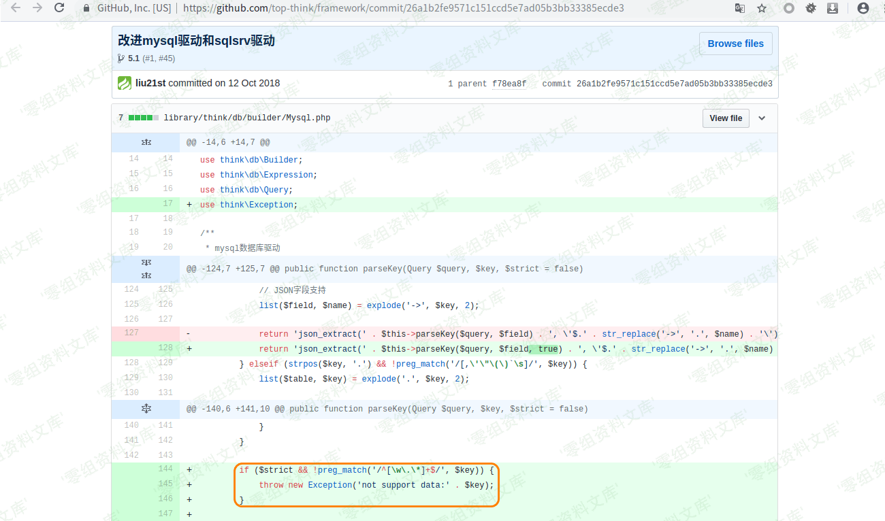Expand hidden lines above line 14
Viewport: 885px width, 521px height.
[x=146, y=143]
